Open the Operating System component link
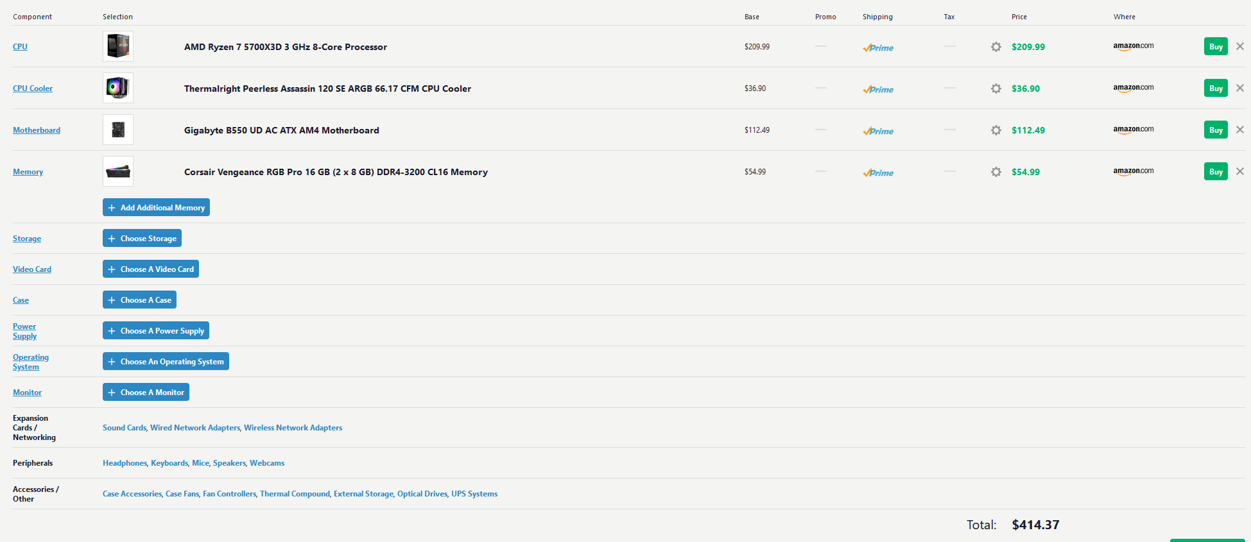The width and height of the screenshot is (1251, 542). pos(31,362)
